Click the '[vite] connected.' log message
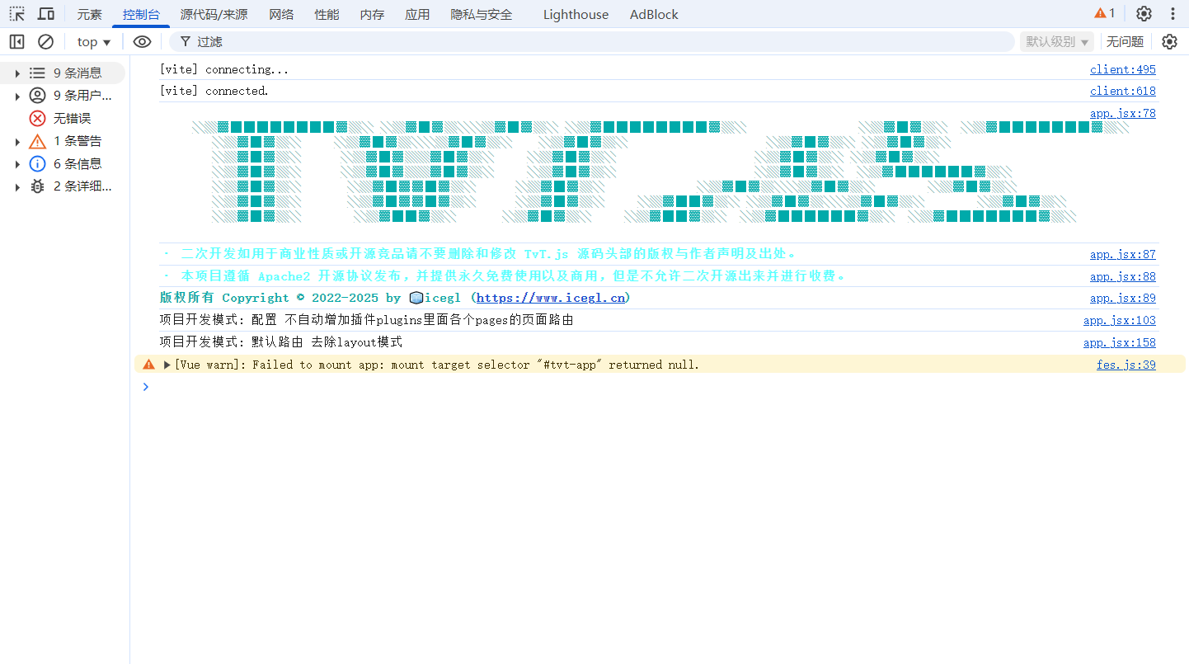Screen dimensions: 1189x664 (x=214, y=91)
